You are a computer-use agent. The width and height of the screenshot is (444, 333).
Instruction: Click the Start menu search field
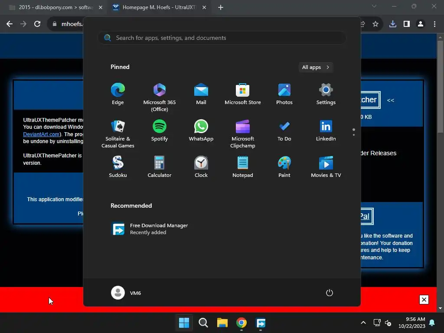(x=222, y=38)
